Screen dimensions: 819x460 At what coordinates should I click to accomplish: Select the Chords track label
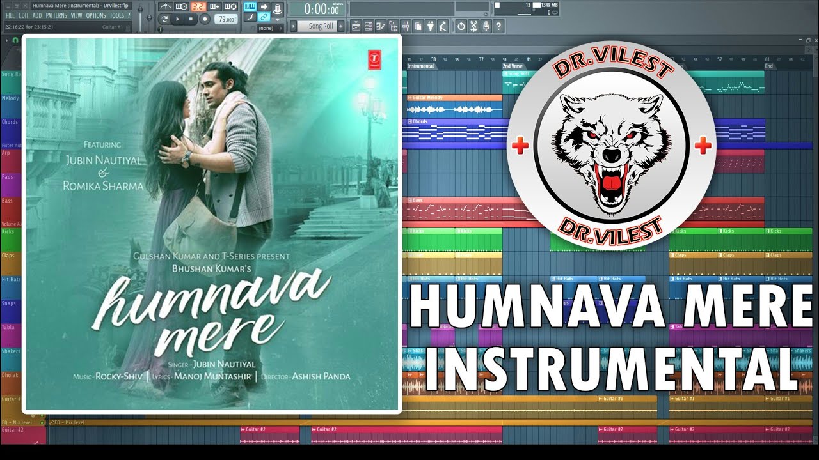[x=10, y=122]
